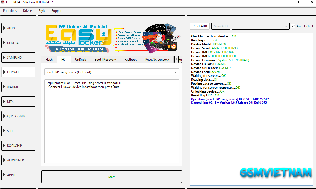Click the Device Firmware System 5.1.0.98 line
The height and width of the screenshot is (189, 316).
tap(220, 60)
